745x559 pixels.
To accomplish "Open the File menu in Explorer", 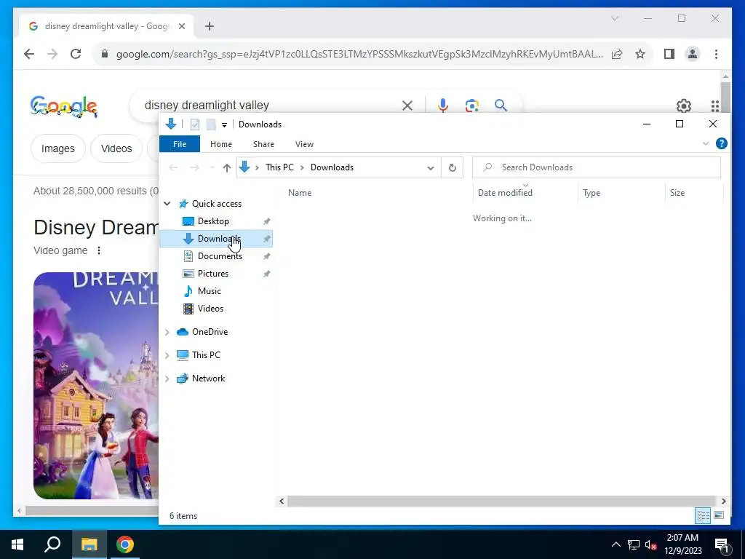I will [180, 144].
